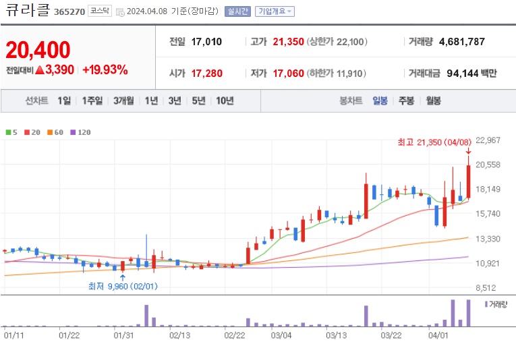
Task: Select the 1주일 line chart tab
Action: coord(92,101)
